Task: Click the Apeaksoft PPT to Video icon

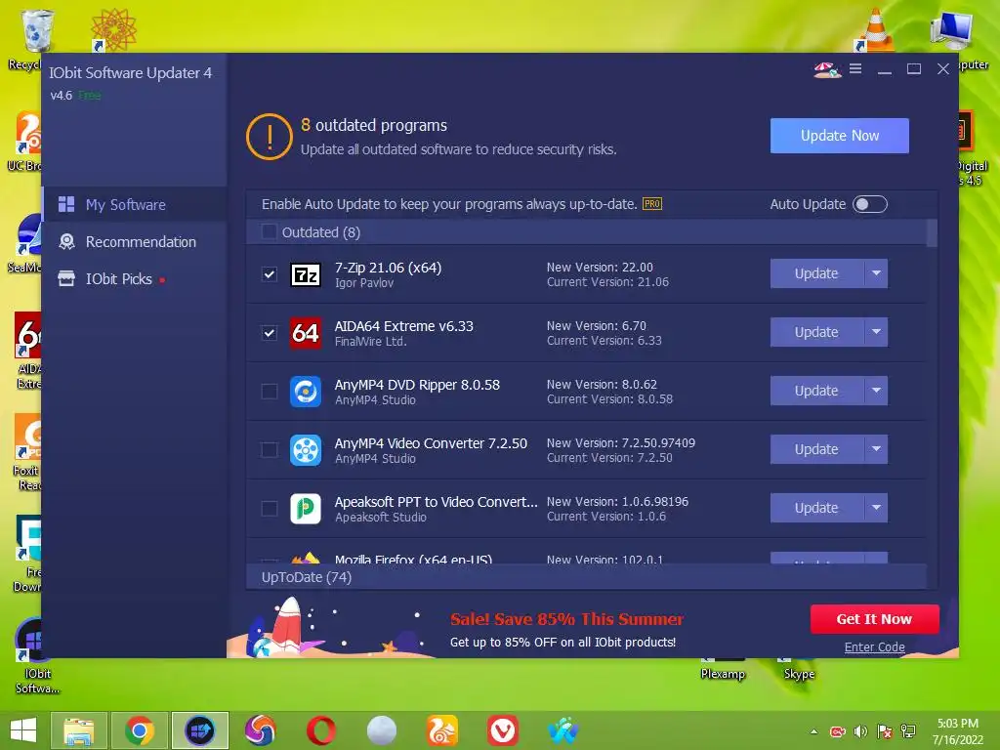Action: (x=306, y=509)
